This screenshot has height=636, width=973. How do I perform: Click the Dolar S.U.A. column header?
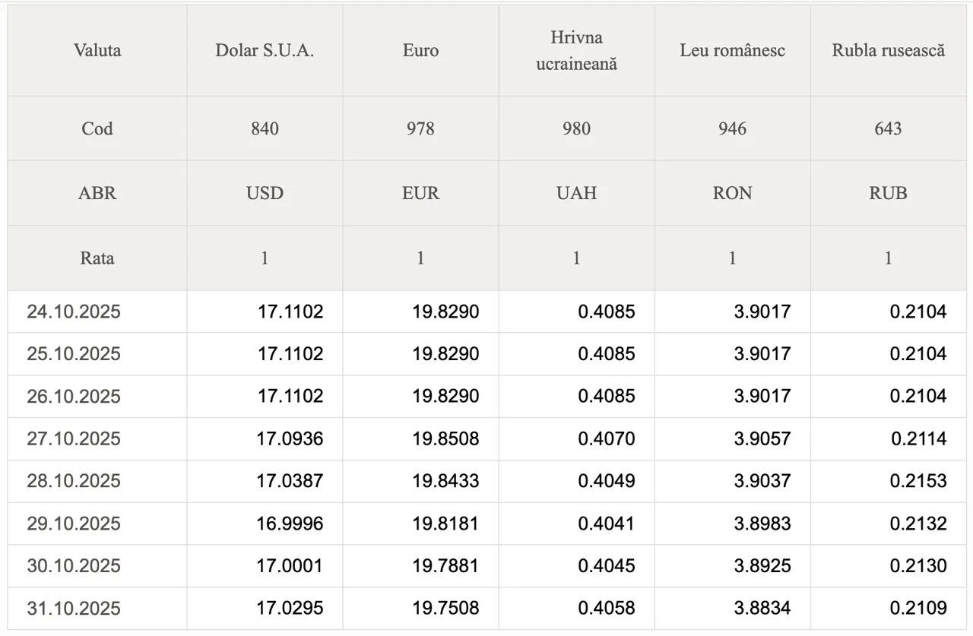265,51
